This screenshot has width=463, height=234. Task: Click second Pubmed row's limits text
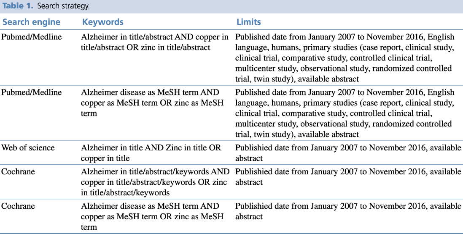click(x=344, y=113)
